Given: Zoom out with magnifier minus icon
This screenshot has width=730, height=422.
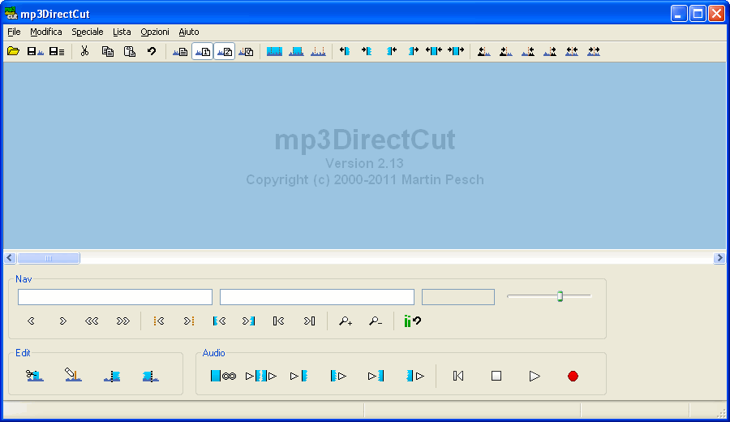Looking at the screenshot, I should click(x=376, y=321).
